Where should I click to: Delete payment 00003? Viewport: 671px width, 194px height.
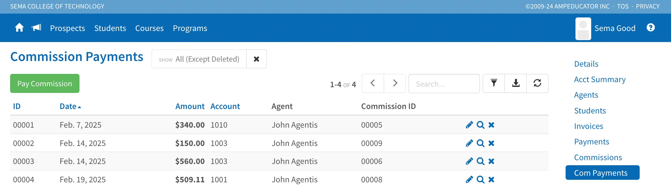491,161
